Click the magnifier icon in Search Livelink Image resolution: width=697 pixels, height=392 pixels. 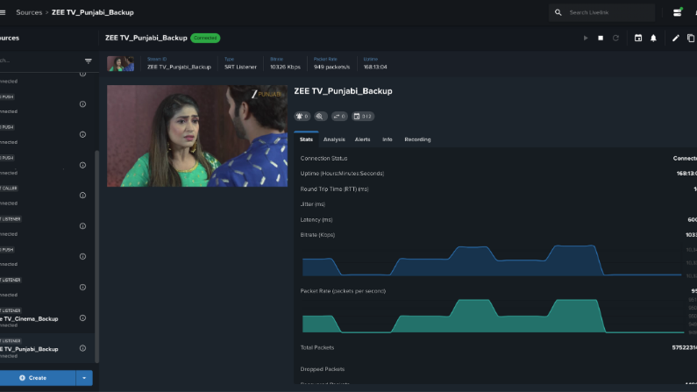click(558, 12)
